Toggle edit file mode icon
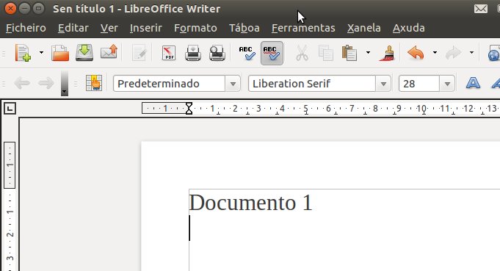Screen dimensions: 500x271 [140, 53]
